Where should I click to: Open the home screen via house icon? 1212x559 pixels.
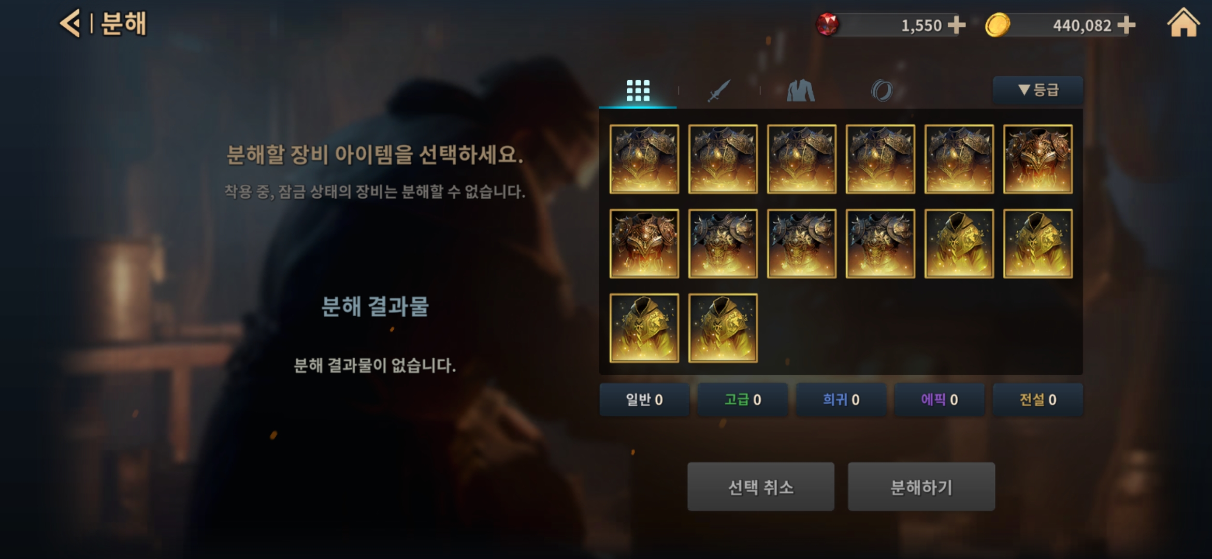click(1183, 23)
